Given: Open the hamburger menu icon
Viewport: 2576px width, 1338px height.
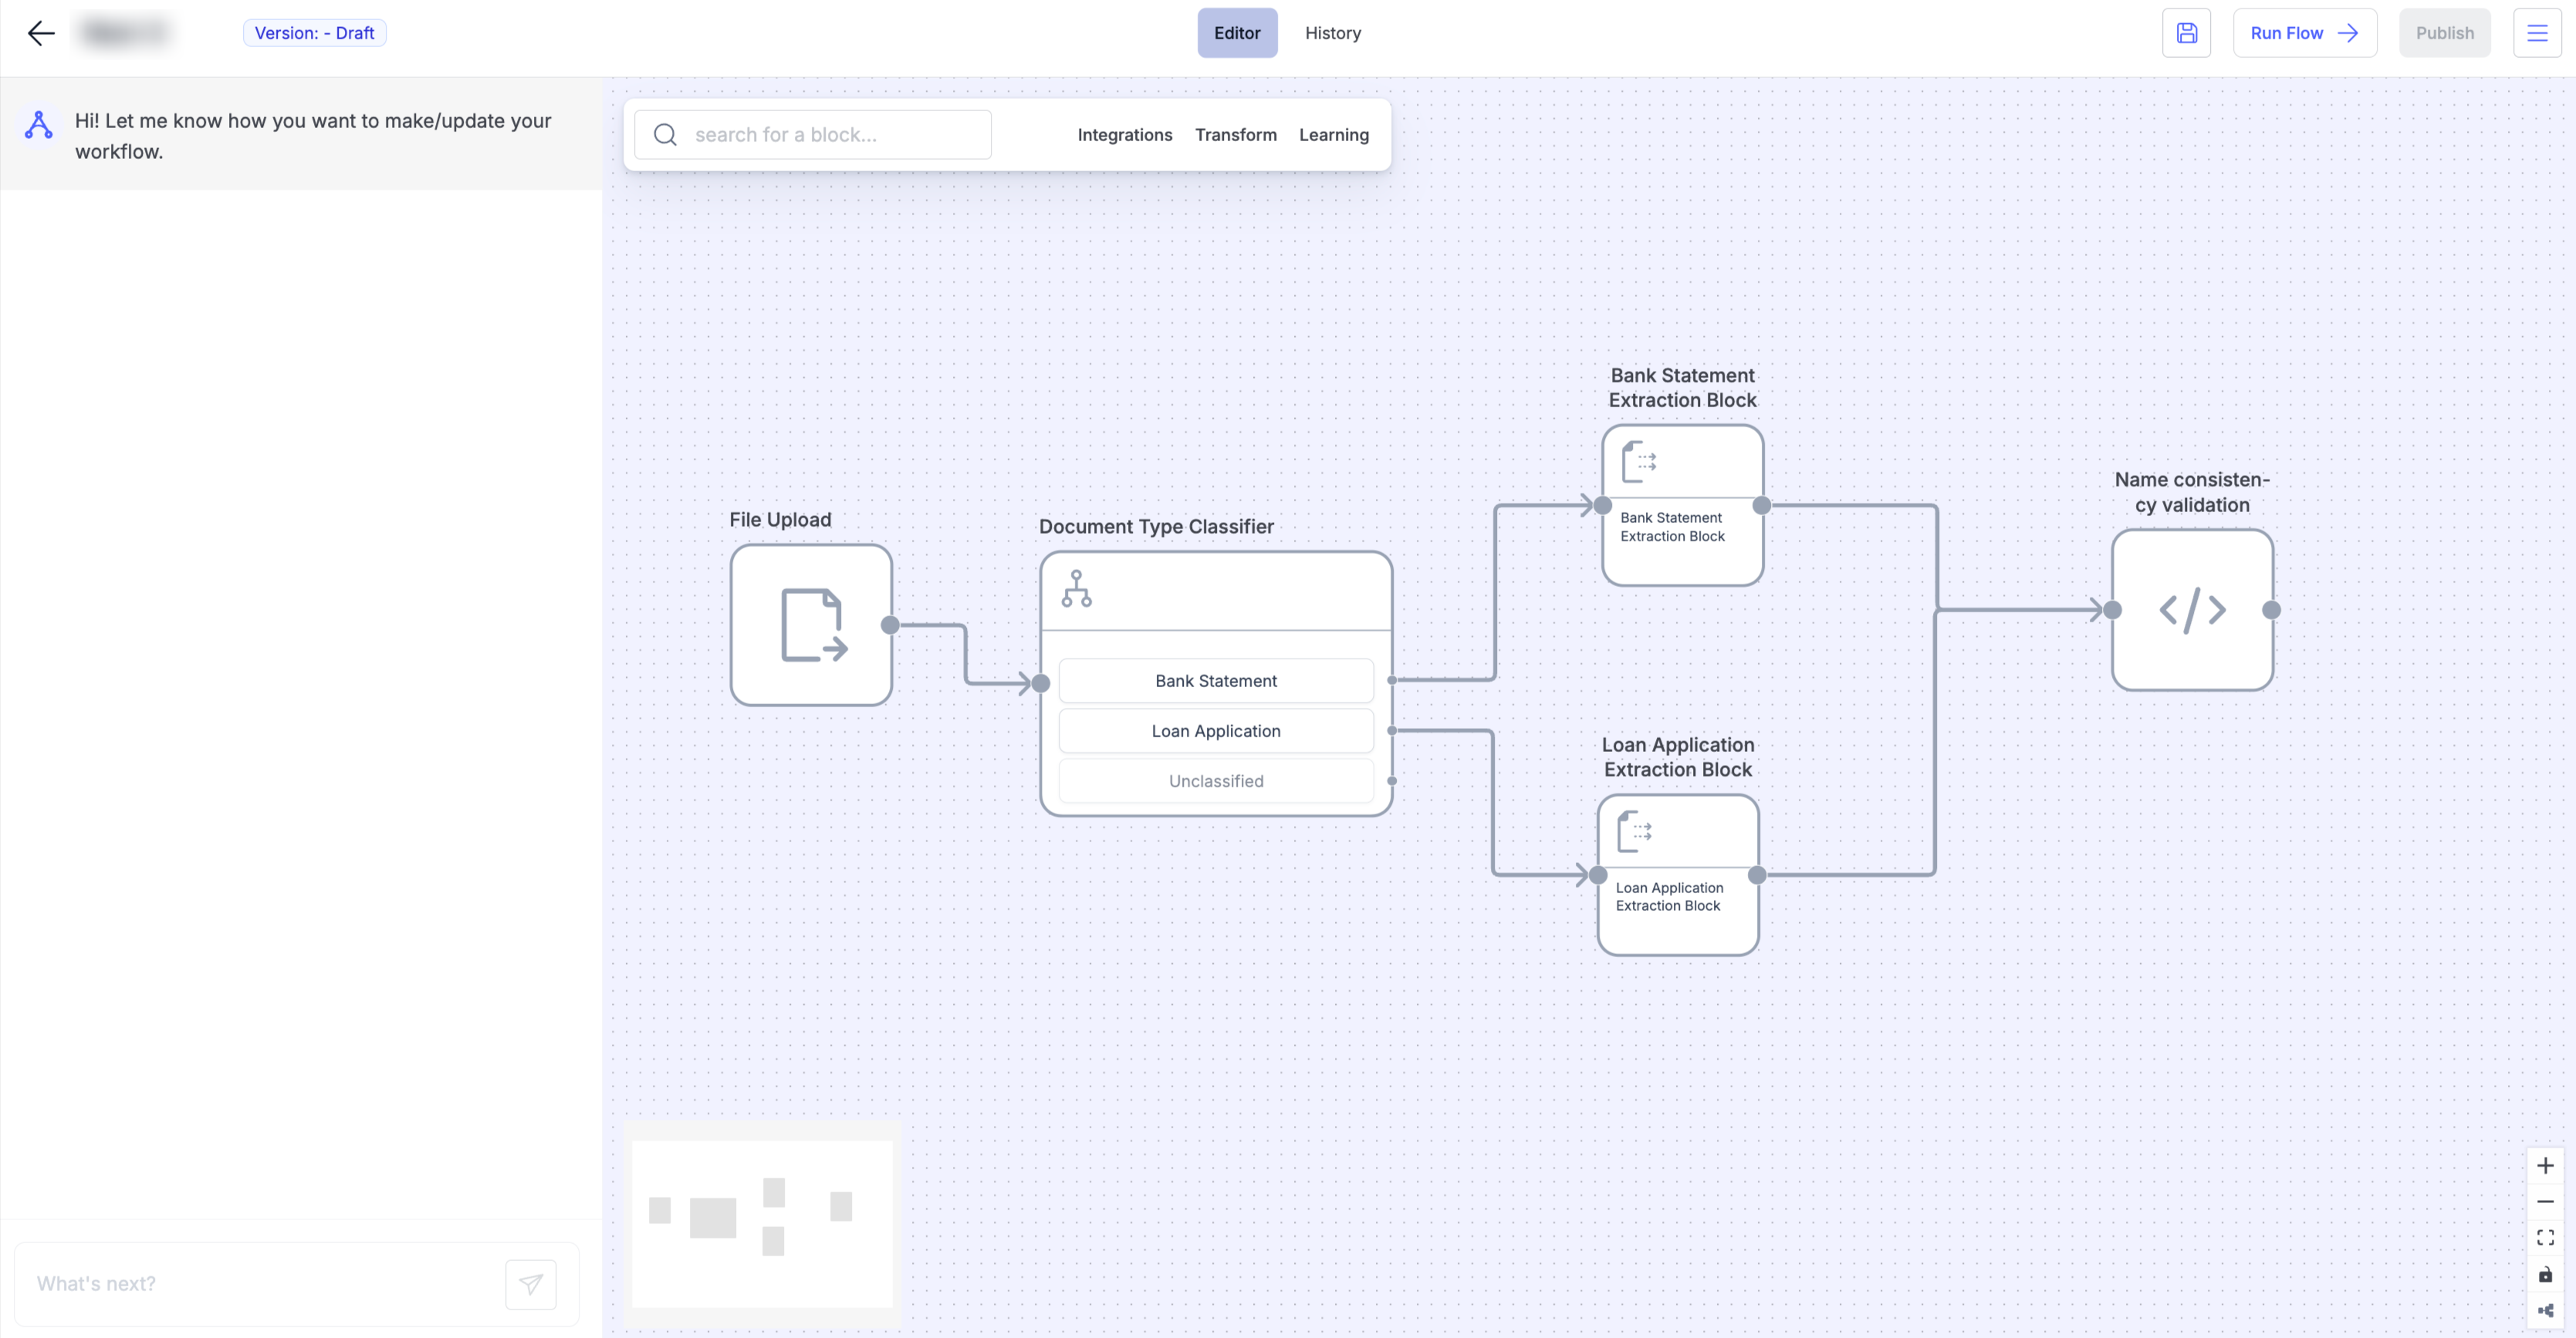Looking at the screenshot, I should (2536, 33).
